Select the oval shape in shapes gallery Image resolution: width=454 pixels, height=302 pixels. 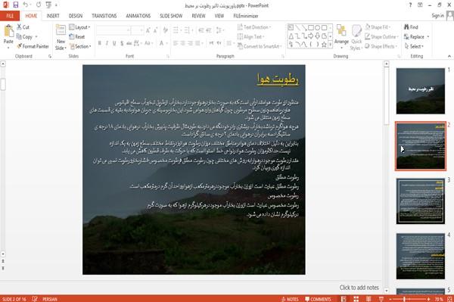tap(318, 28)
